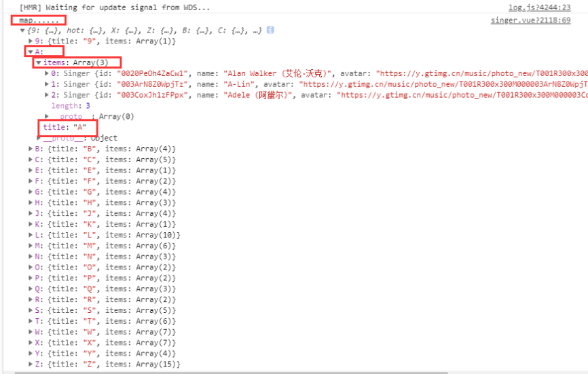The width and height of the screenshot is (588, 374).
Task: Click the "Adele (阿黛尔)" name string
Action: click(257, 95)
